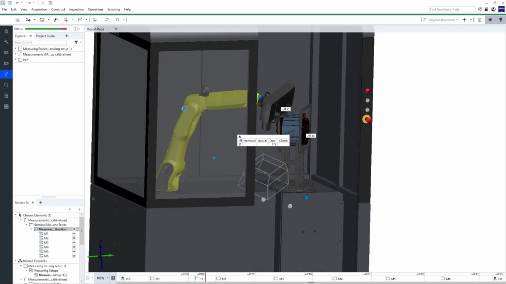Select M4 in the measurement list
Image resolution: width=506 pixels, height=284 pixels.
(x=46, y=247)
